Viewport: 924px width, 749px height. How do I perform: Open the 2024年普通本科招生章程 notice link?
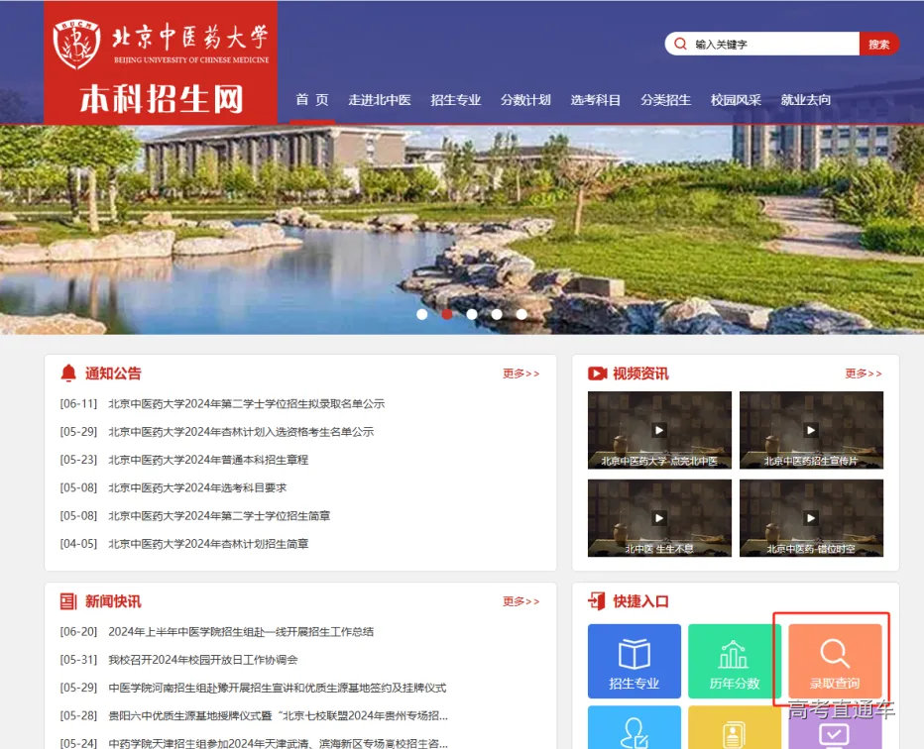coord(208,459)
